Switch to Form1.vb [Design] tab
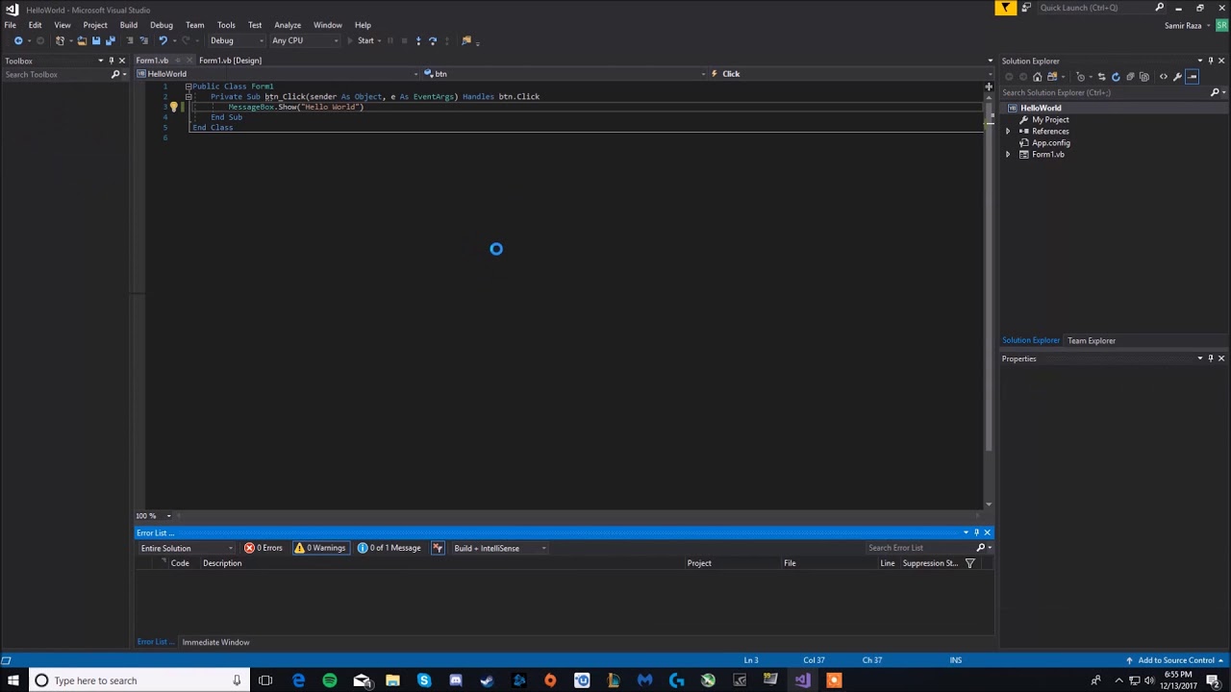The image size is (1231, 692). coord(230,61)
